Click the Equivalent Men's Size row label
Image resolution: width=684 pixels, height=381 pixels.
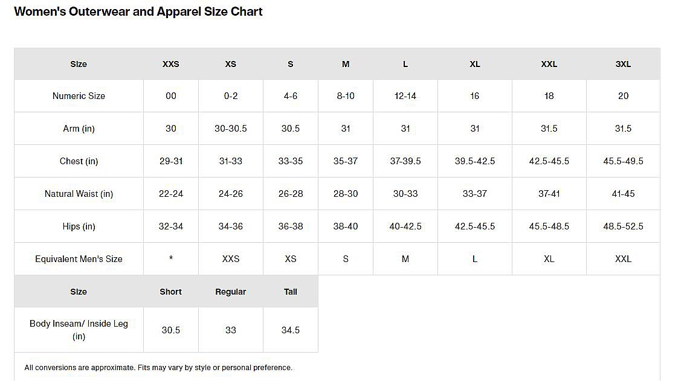point(79,259)
